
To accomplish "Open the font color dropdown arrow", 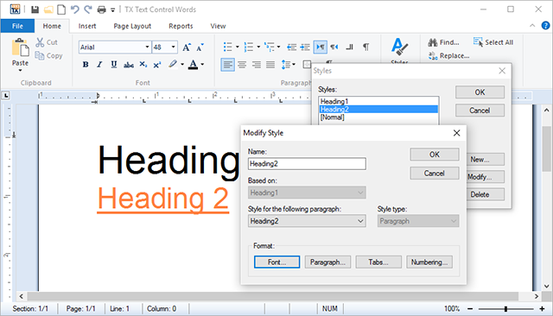I will coord(202,64).
